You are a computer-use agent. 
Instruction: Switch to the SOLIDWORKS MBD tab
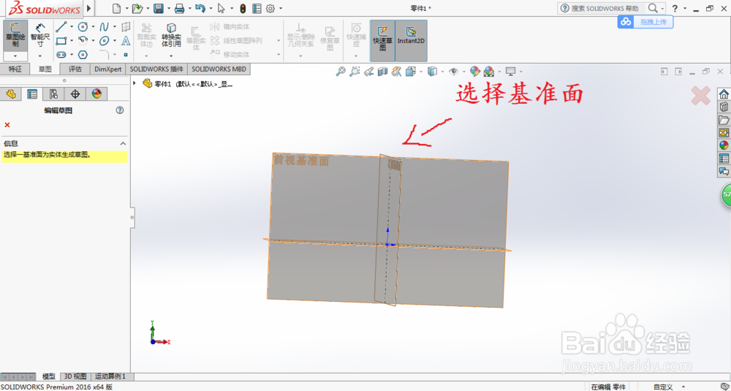click(219, 69)
